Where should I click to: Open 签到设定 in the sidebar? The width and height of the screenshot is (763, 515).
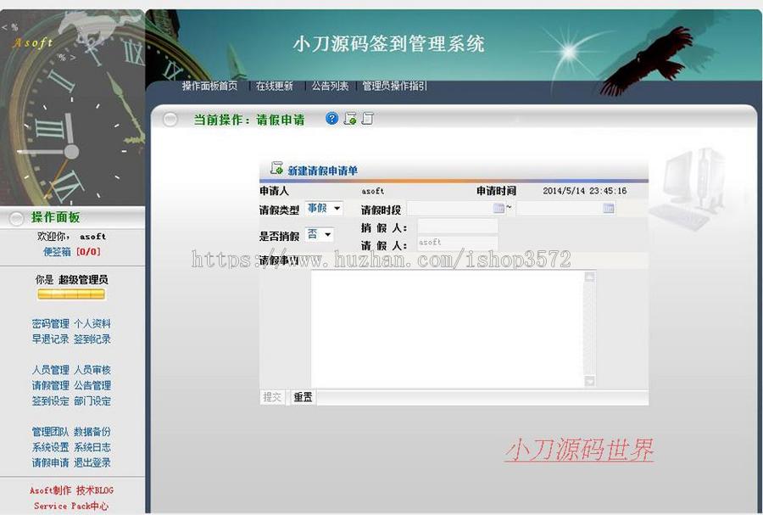tap(51, 401)
